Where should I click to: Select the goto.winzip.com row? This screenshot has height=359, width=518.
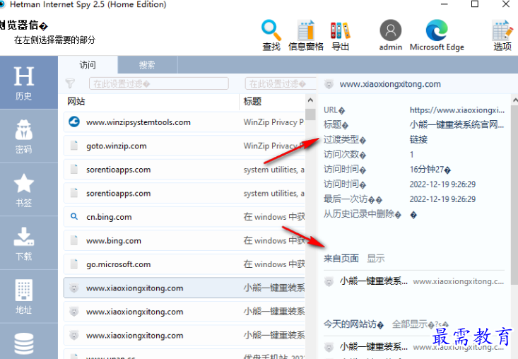[184, 146]
